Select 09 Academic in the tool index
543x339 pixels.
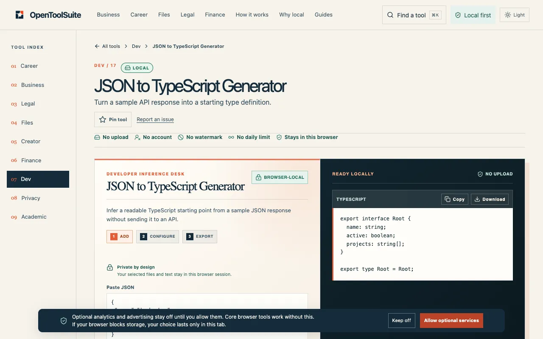pyautogui.click(x=38, y=217)
